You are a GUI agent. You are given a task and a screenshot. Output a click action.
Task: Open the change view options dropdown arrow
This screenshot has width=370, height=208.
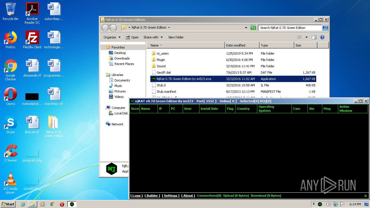(306, 37)
